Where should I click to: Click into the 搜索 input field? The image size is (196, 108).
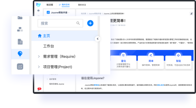point(60,23)
